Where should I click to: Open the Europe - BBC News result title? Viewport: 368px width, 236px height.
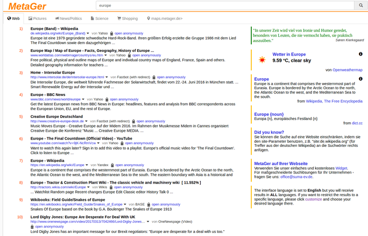pyautogui.click(x=48, y=94)
